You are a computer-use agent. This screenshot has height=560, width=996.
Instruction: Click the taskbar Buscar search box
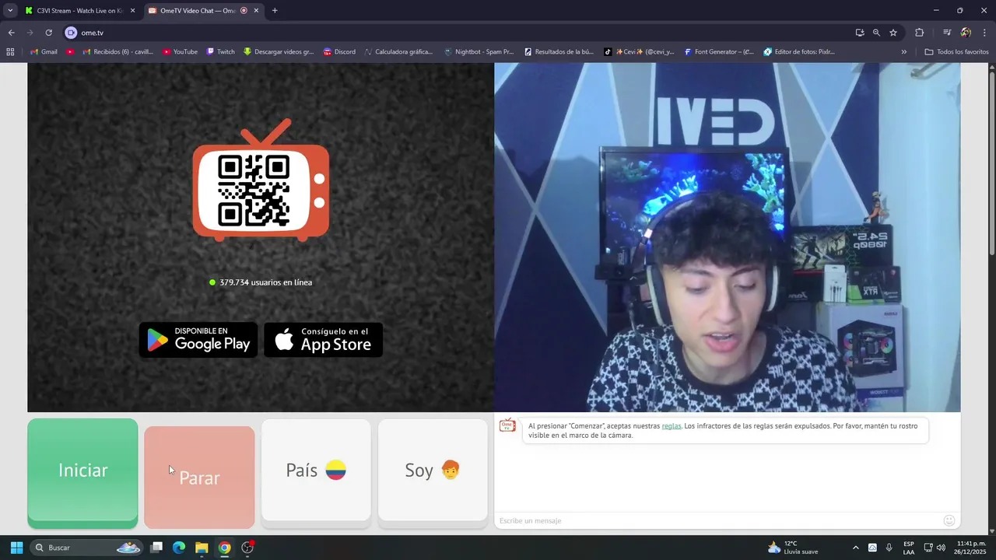87,548
